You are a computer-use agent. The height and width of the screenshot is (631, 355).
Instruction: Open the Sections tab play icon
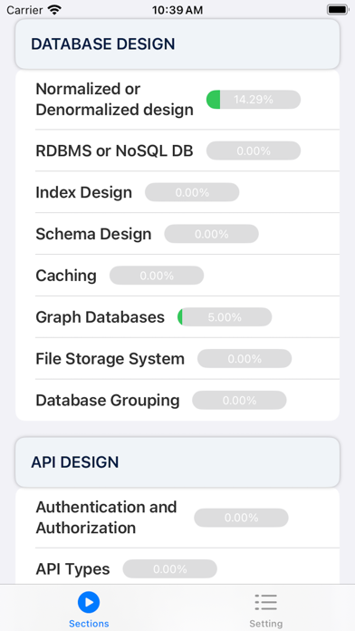tap(89, 602)
